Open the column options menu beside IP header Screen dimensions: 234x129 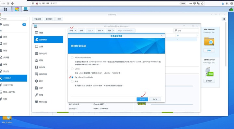(x=198, y=35)
